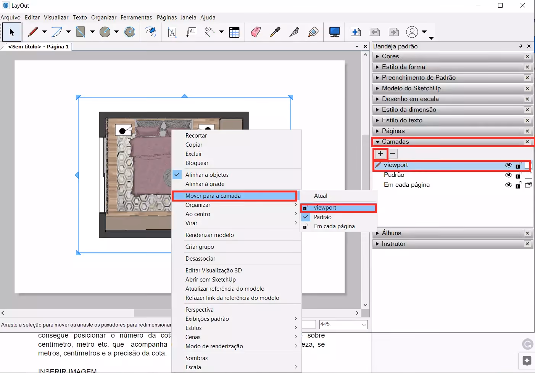Select the Rectangle shape tool
Image resolution: width=535 pixels, height=373 pixels.
81,32
